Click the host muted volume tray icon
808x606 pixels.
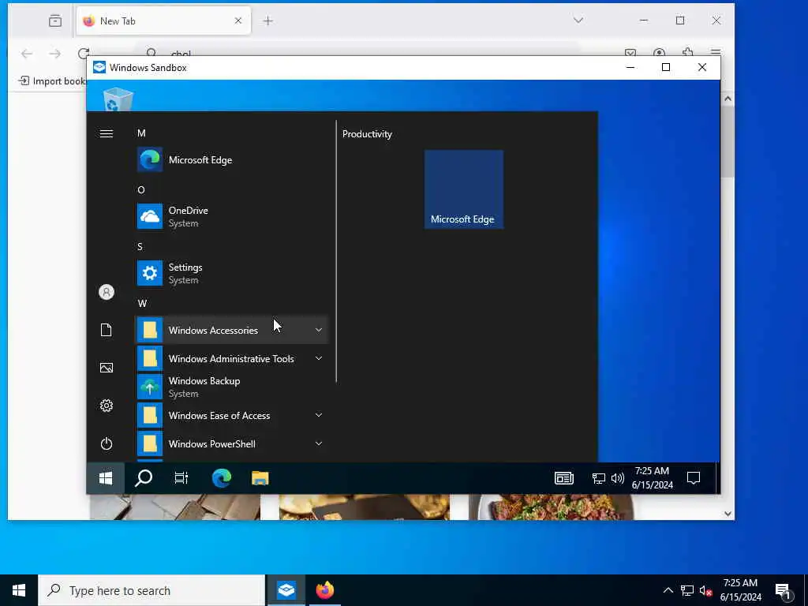point(706,590)
